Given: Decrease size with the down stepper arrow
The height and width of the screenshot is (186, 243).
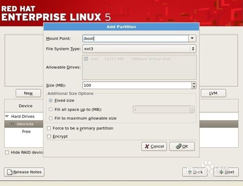Looking at the screenshot, I should coord(194,87).
